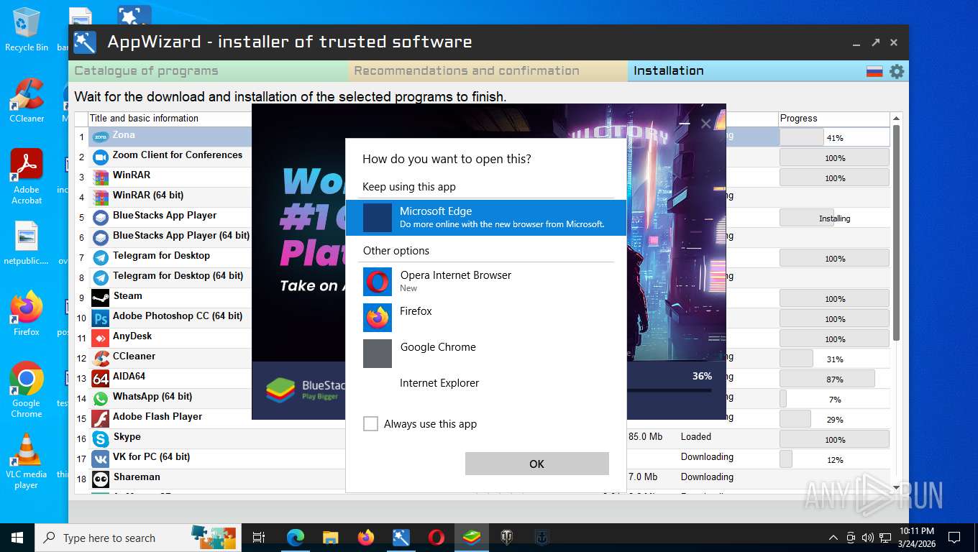This screenshot has height=552, width=978.
Task: Click the Windows Start button
Action: [x=17, y=537]
